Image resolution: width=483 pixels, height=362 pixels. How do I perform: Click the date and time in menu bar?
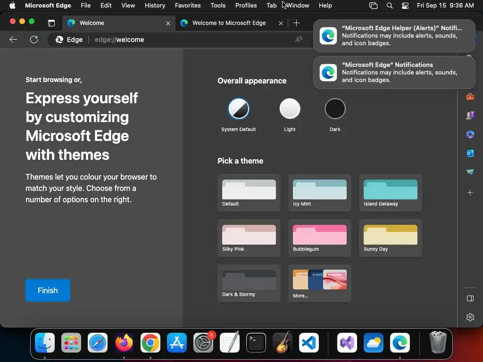[445, 5]
